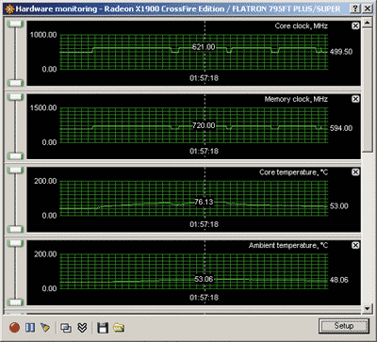Viewport: 377px width, 342px height.
Task: Click the bottom slider handle of Memory clock graph
Action: pyautogui.click(x=15, y=156)
